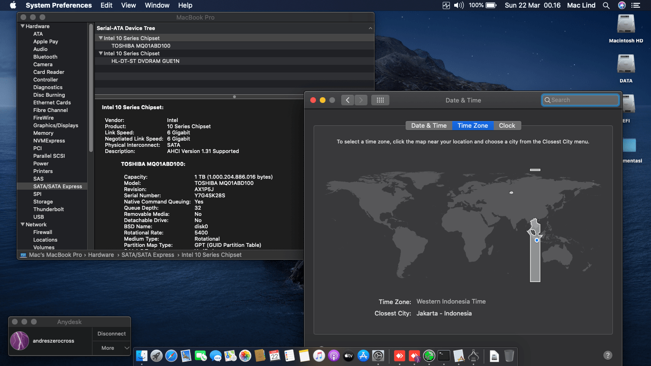Viewport: 651px width, 366px height.
Task: Open the Apple menu
Action: point(13,5)
